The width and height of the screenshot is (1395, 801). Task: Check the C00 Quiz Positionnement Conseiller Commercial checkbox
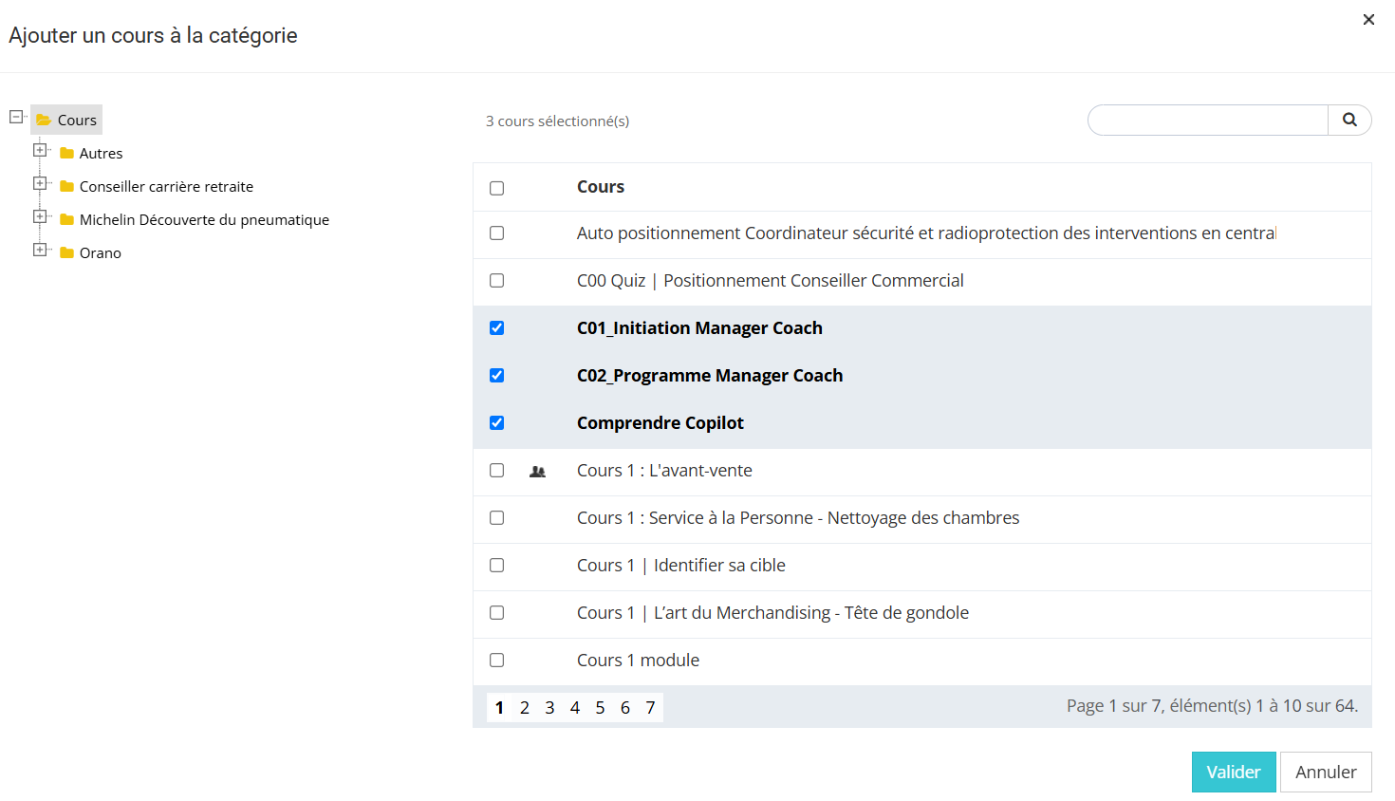tap(496, 281)
